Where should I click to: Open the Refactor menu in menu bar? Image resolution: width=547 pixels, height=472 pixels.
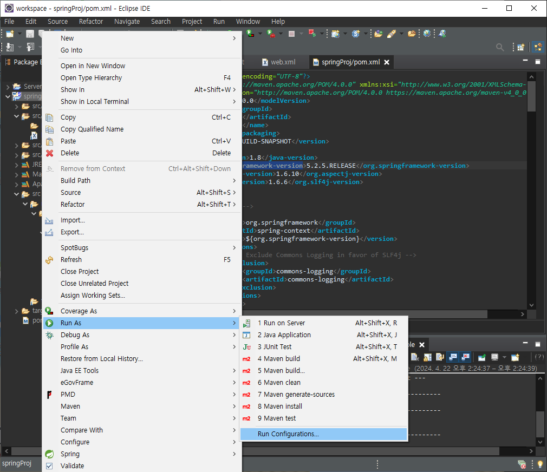click(x=91, y=22)
